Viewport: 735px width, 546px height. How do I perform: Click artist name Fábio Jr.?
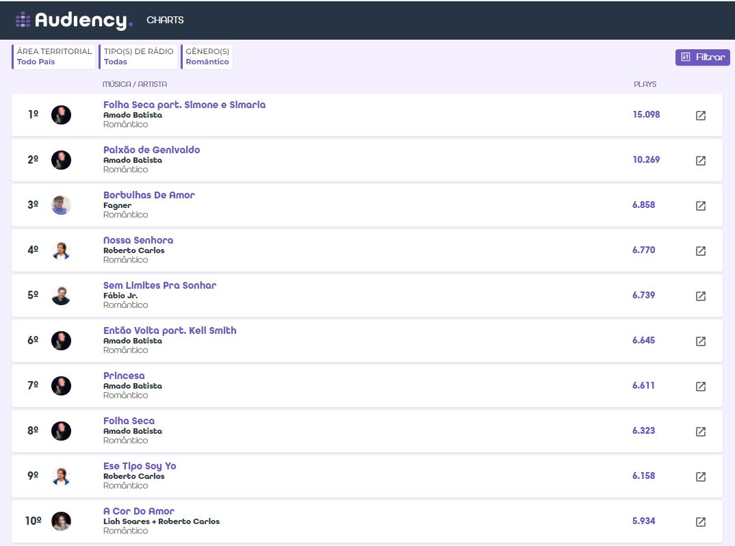tap(120, 296)
